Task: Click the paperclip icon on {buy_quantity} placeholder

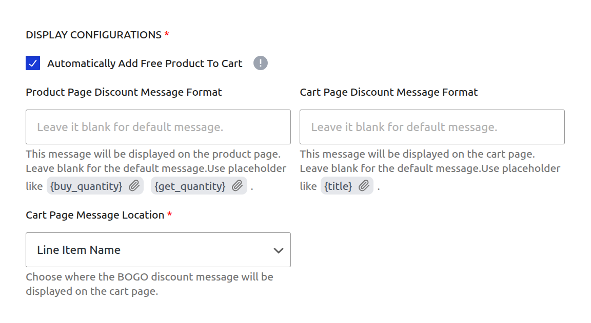Action: point(134,186)
